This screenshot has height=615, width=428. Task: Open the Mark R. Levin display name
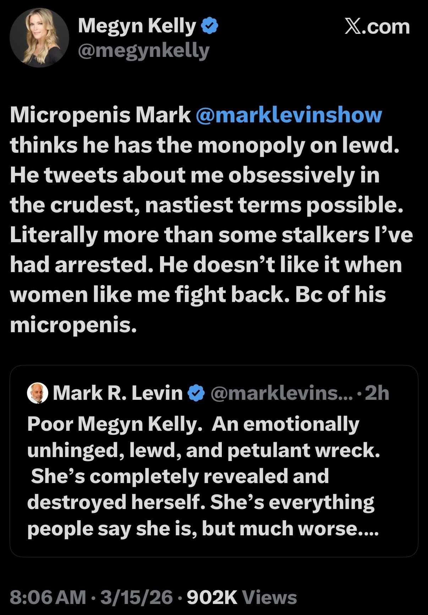(x=117, y=393)
